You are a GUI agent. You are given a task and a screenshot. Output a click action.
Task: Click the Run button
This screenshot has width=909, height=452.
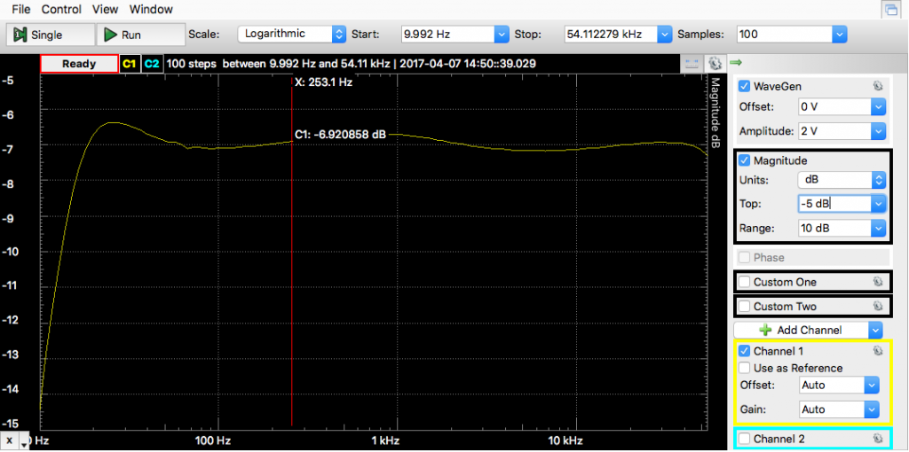139,35
